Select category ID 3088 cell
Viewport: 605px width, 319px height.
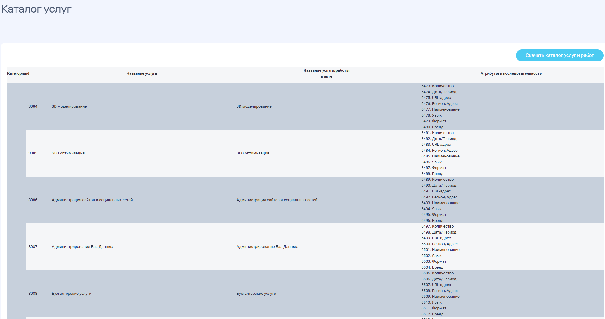33,294
